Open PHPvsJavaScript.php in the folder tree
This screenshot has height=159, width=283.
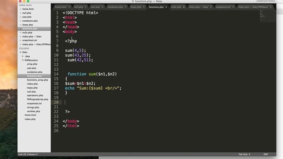pyautogui.click(x=38, y=99)
